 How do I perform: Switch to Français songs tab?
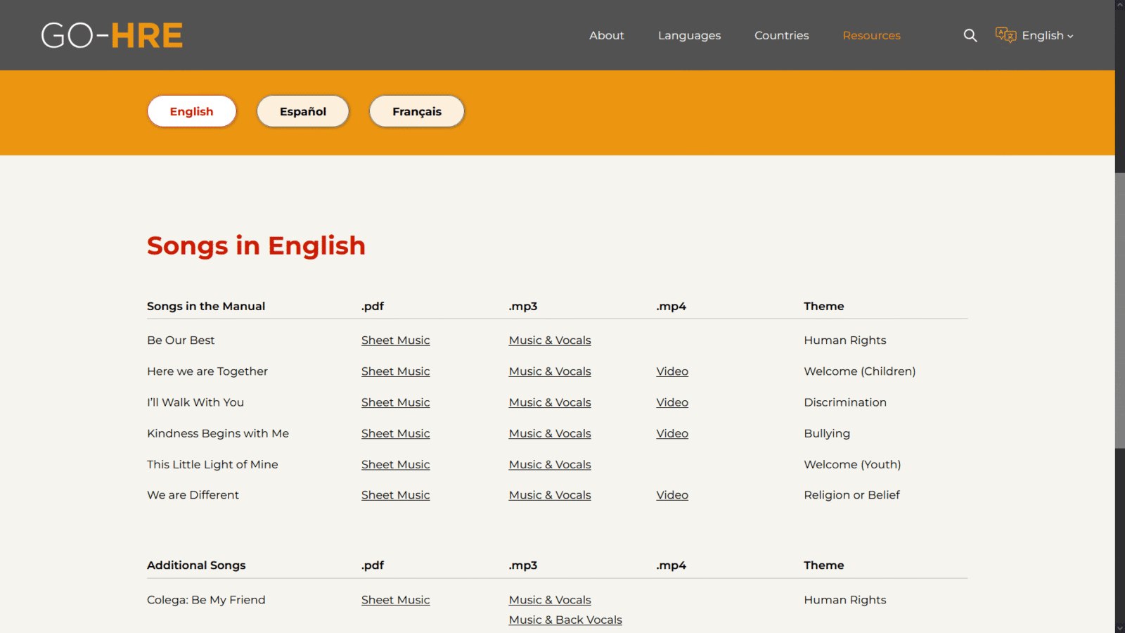pyautogui.click(x=417, y=111)
